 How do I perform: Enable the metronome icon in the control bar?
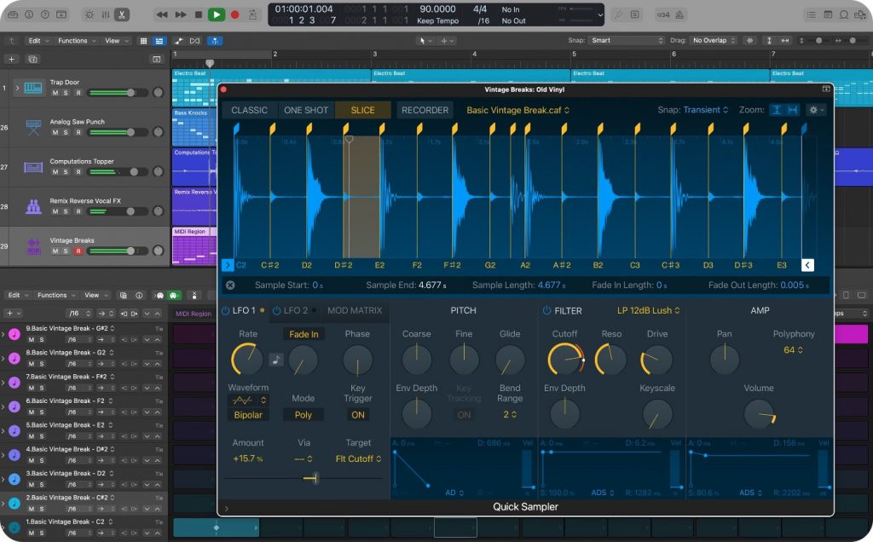[x=678, y=14]
